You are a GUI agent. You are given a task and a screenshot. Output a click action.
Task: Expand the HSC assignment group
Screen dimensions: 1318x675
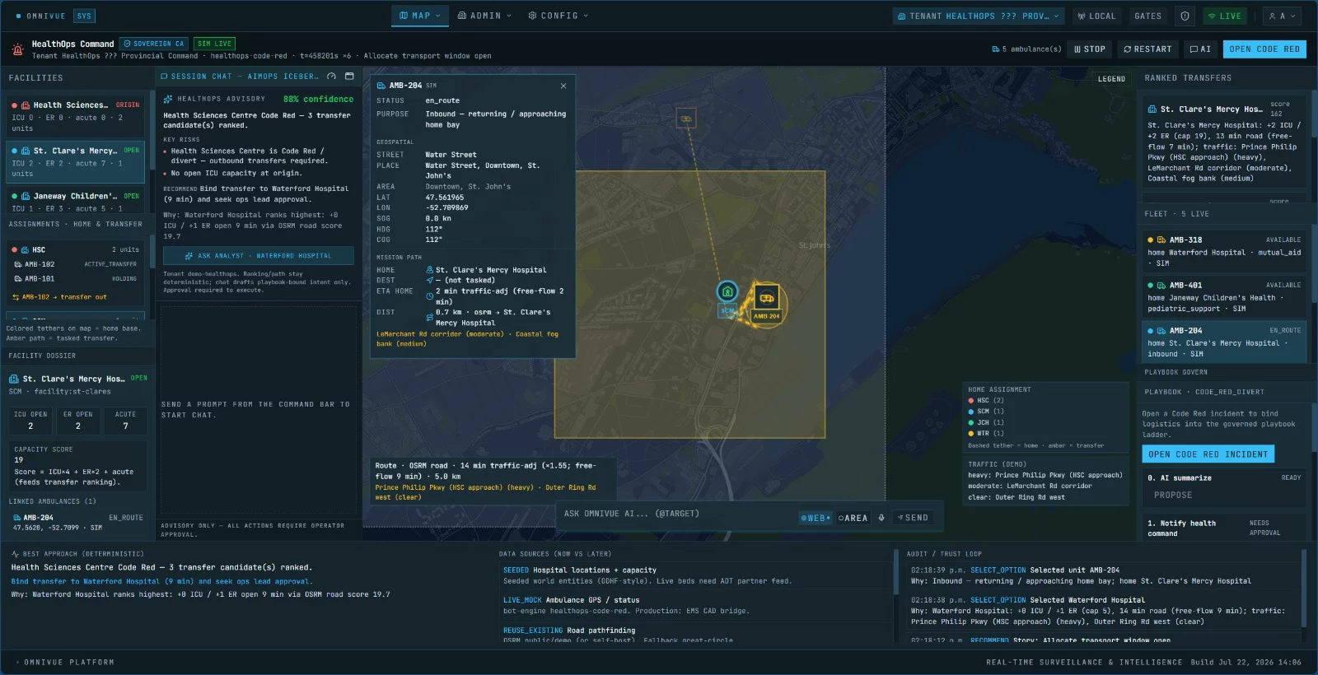click(x=75, y=249)
